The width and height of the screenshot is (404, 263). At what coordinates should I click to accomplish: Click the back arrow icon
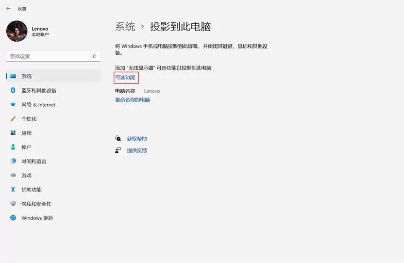coord(9,9)
